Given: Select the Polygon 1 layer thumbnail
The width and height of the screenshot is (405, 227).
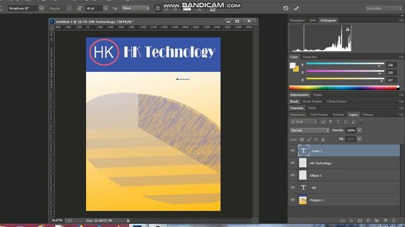Looking at the screenshot, I should (x=302, y=200).
